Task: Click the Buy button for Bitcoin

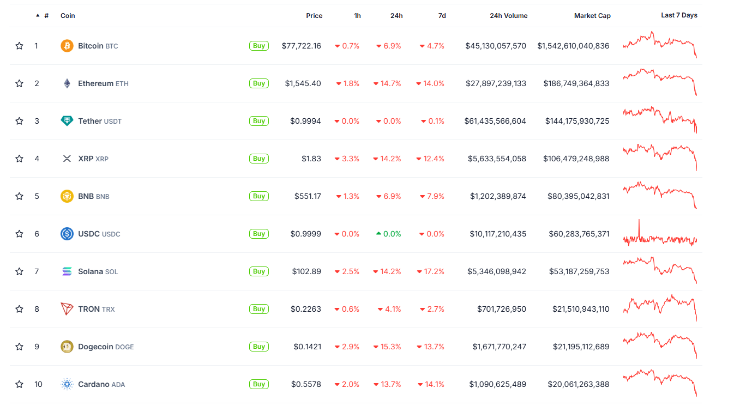Action: (x=258, y=46)
